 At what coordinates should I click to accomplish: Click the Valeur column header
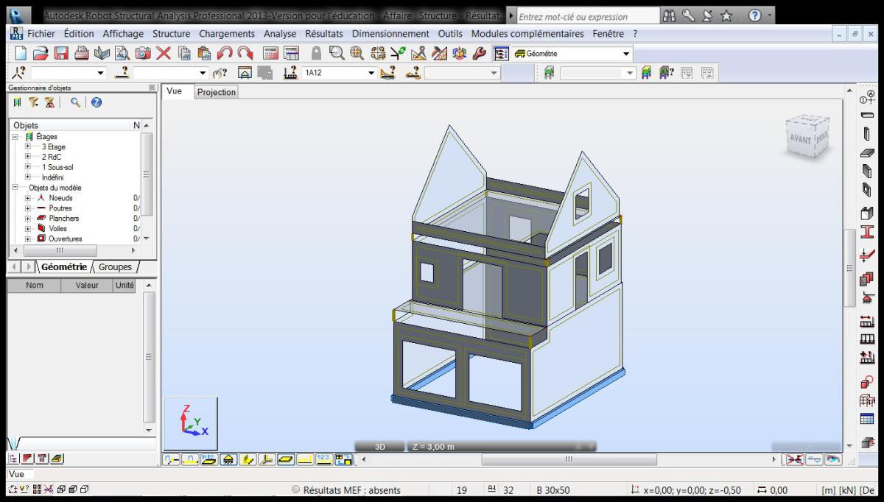click(x=87, y=286)
